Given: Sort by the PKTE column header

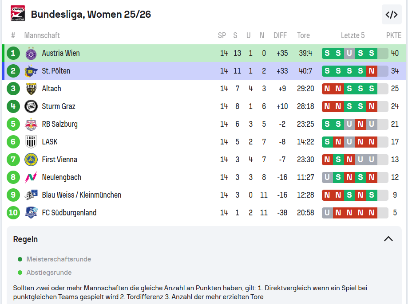Looking at the screenshot, I should (393, 35).
